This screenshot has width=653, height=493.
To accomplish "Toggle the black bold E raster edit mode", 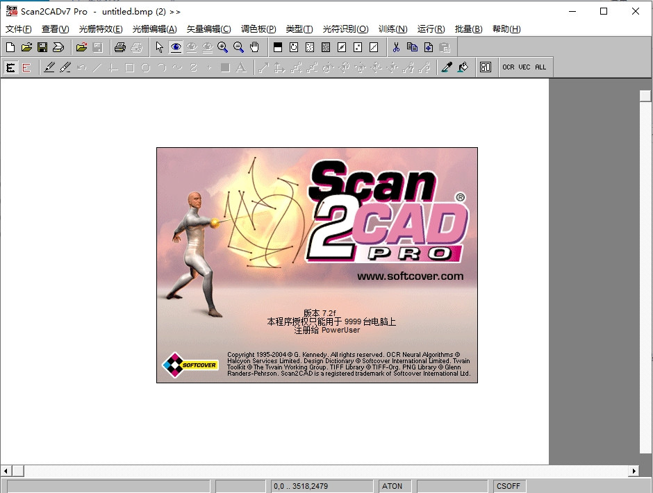I will coord(10,67).
